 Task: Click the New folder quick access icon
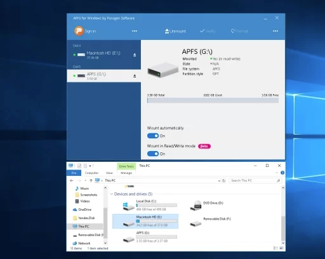click(x=85, y=166)
